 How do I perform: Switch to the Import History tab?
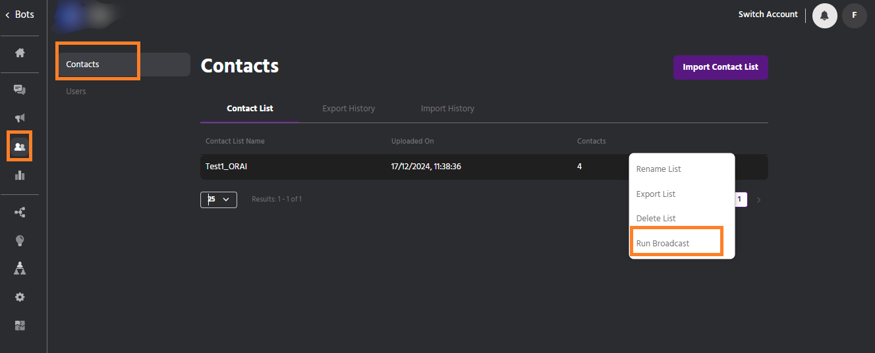pyautogui.click(x=447, y=109)
